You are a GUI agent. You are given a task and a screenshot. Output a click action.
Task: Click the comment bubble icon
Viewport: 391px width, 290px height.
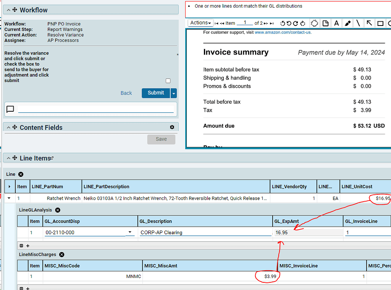(x=10, y=109)
